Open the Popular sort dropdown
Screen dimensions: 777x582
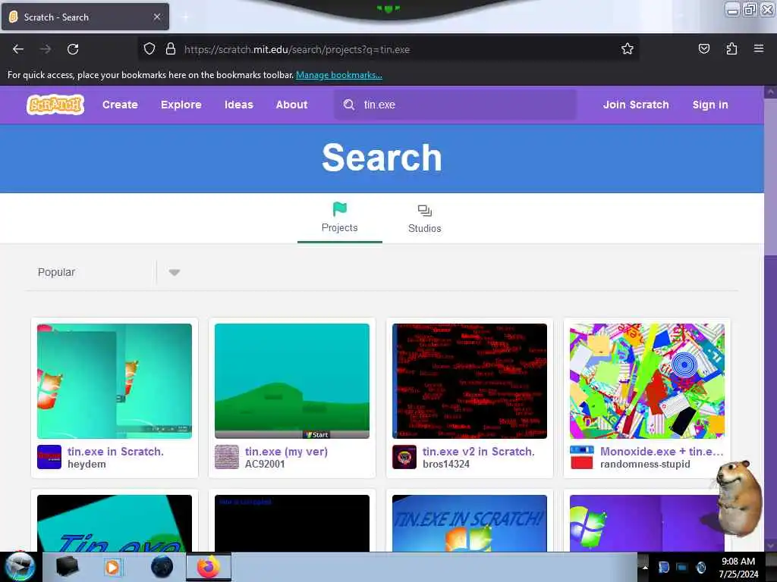point(105,272)
